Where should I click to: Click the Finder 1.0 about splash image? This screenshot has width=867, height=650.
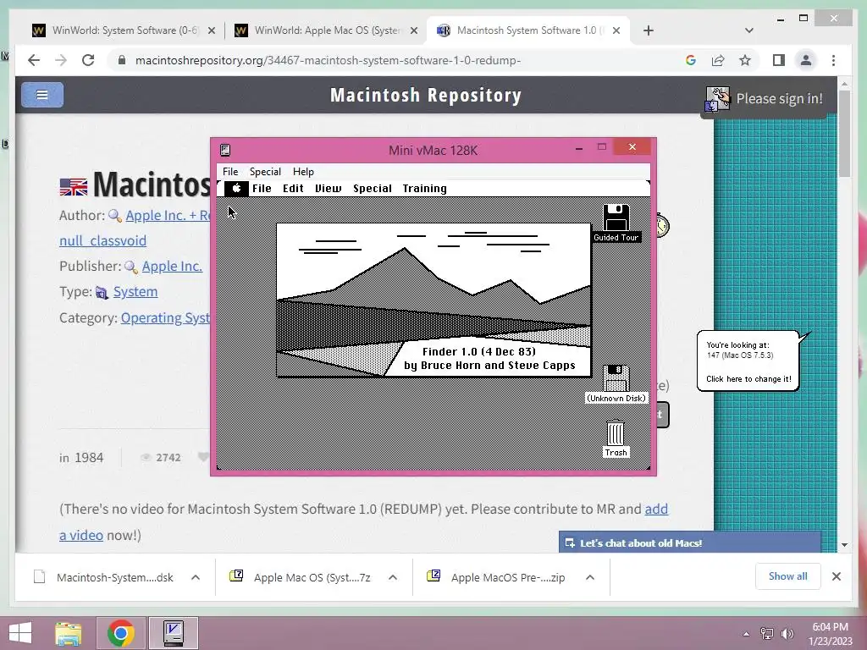click(x=433, y=300)
